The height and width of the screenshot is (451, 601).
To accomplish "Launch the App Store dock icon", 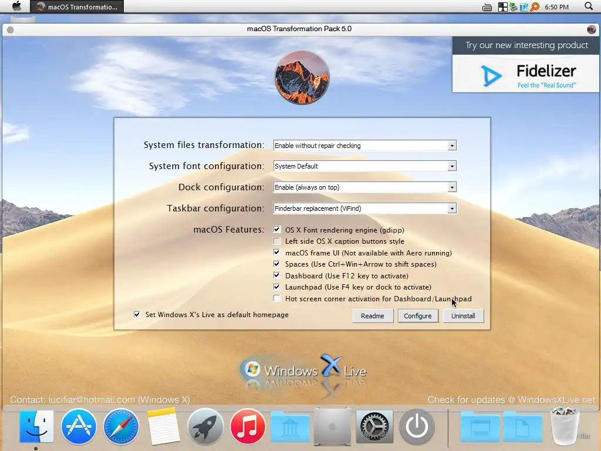I will coord(79,426).
